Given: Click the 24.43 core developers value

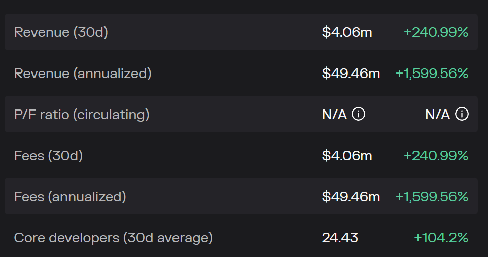Looking at the screenshot, I should 340,237.
